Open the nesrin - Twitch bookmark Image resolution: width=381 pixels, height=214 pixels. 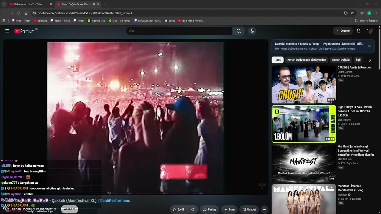pos(60,21)
